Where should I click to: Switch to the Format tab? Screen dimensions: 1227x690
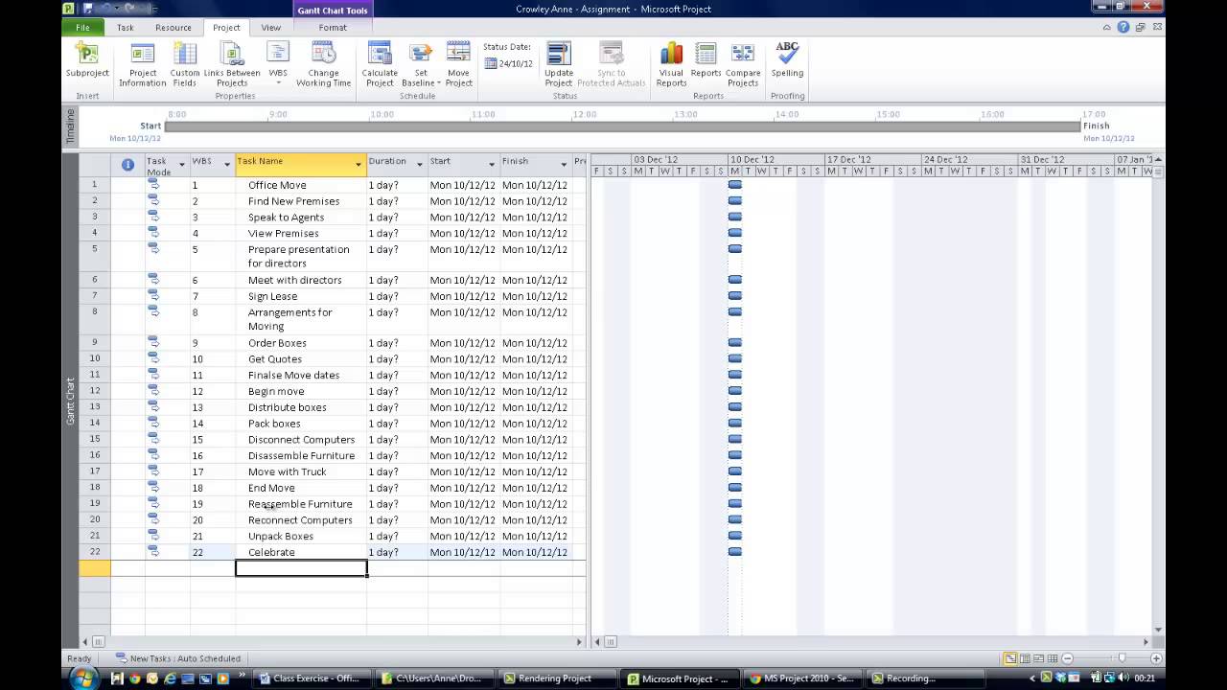333,28
